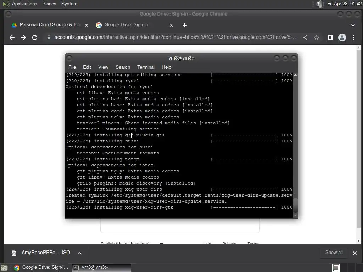Click terminal window menu button top-left
Screen dimensions: 363x272
pos(69,58)
